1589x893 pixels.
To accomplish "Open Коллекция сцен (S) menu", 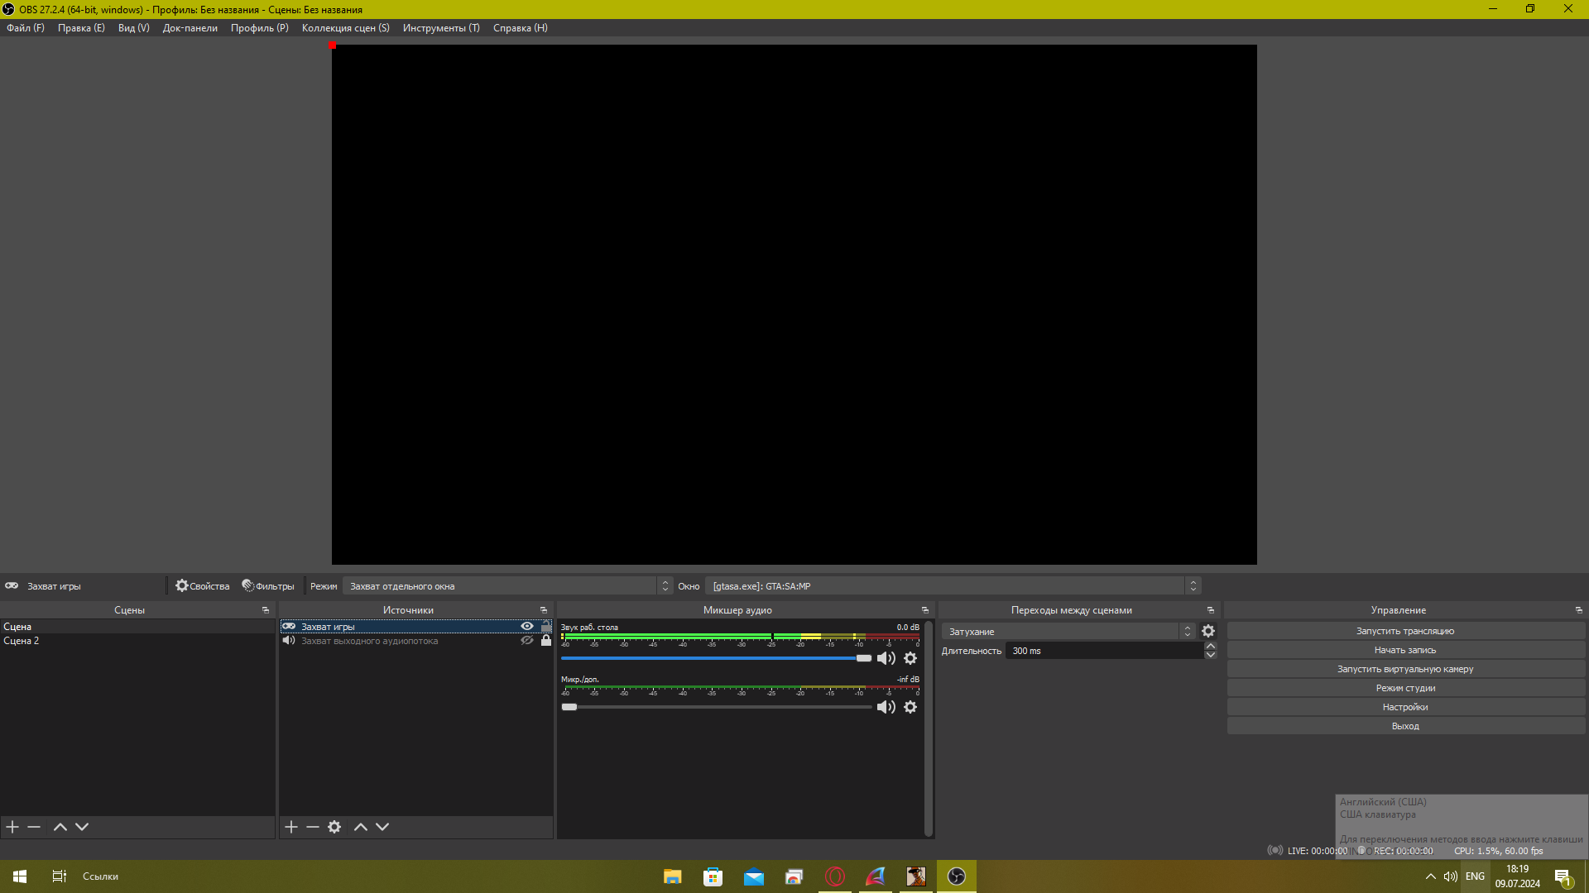I will tap(346, 28).
